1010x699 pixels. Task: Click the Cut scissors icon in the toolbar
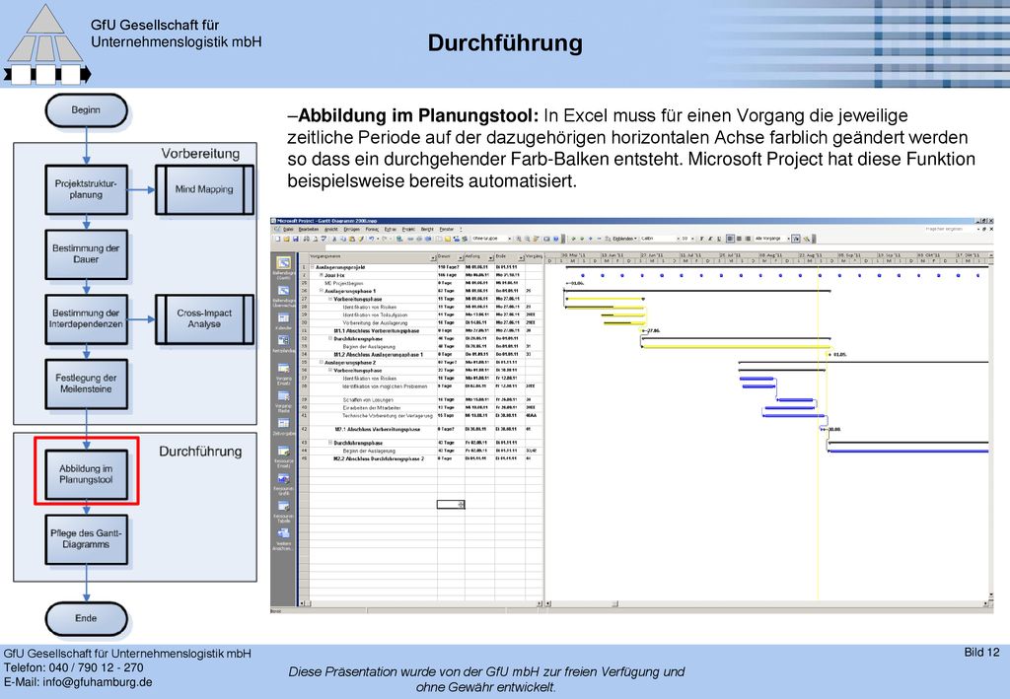(x=334, y=239)
